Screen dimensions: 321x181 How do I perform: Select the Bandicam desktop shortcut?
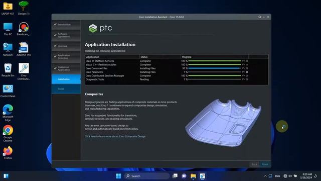pos(24,29)
